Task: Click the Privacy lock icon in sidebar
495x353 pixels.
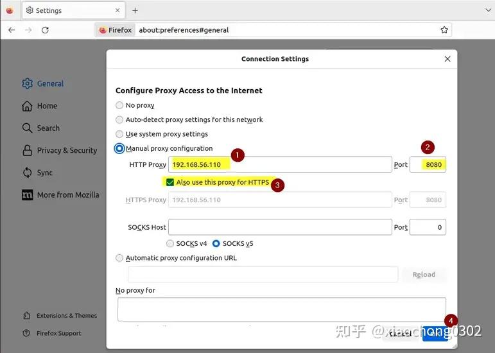Action: click(27, 150)
